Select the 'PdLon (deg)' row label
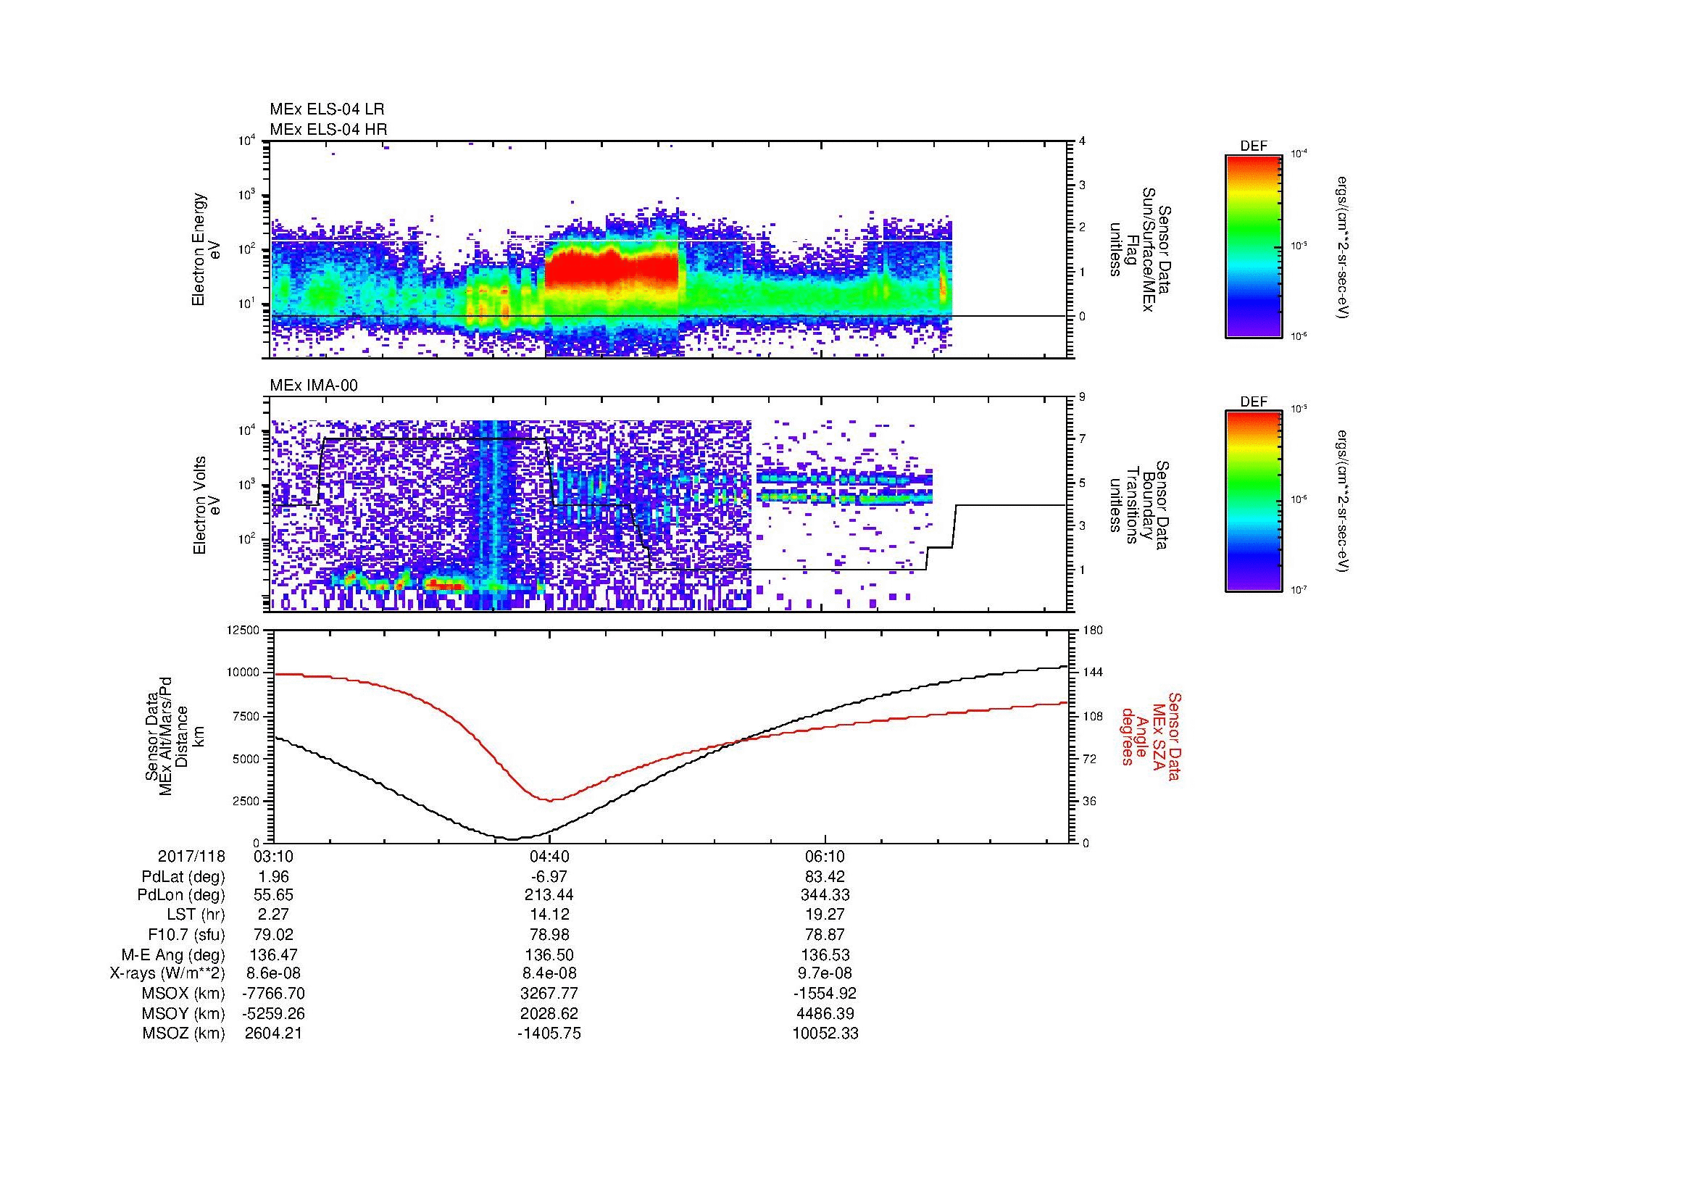The image size is (1695, 1198). [x=182, y=895]
